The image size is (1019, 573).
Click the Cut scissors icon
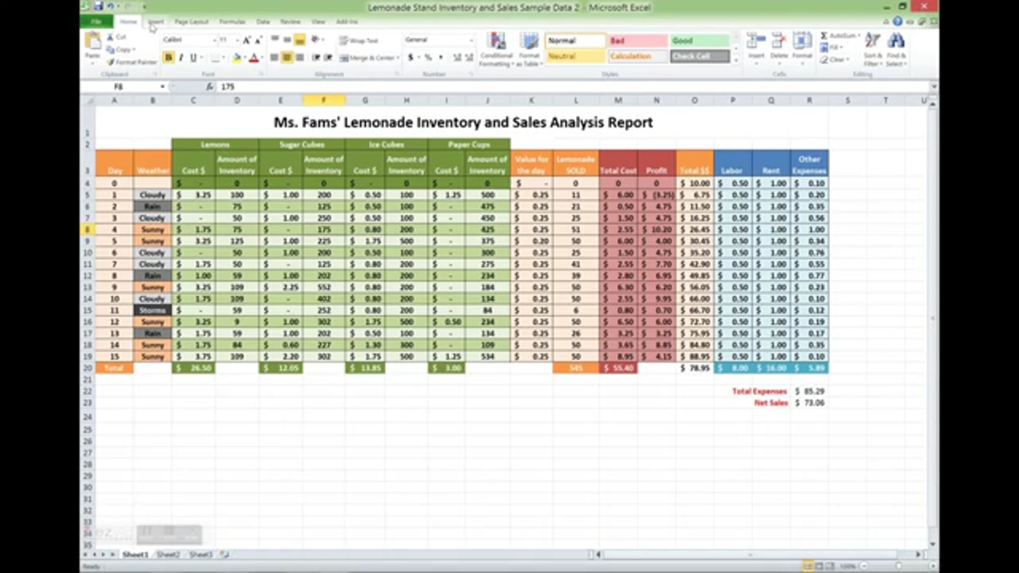click(x=110, y=37)
